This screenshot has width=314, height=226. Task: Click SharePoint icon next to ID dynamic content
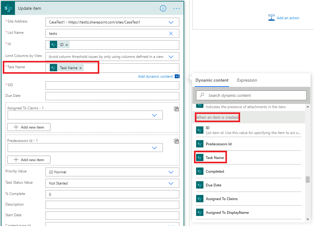(200, 130)
